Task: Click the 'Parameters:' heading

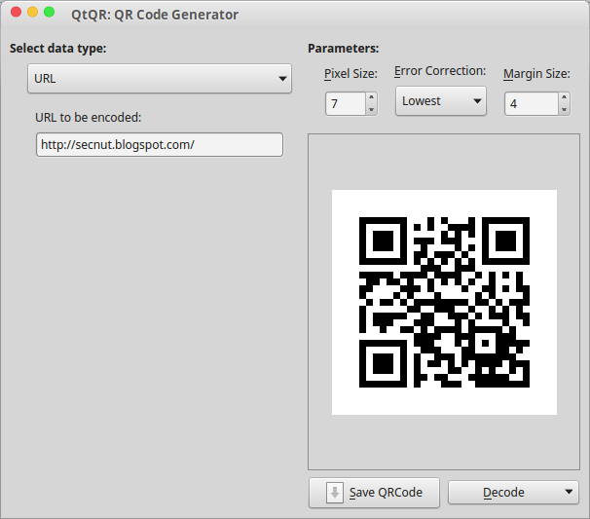Action: 343,48
